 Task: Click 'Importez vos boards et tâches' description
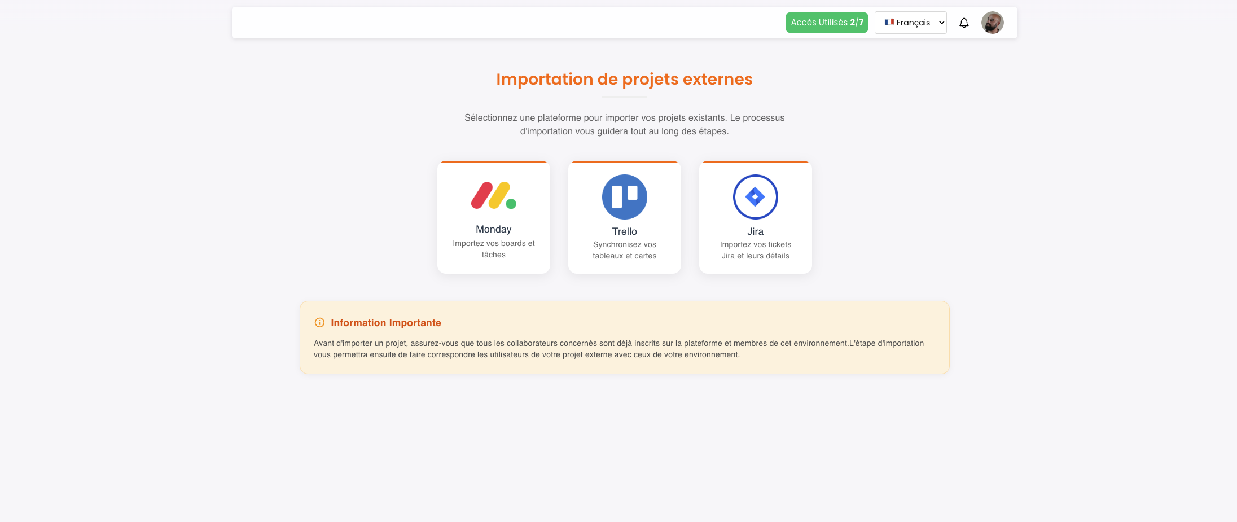494,249
